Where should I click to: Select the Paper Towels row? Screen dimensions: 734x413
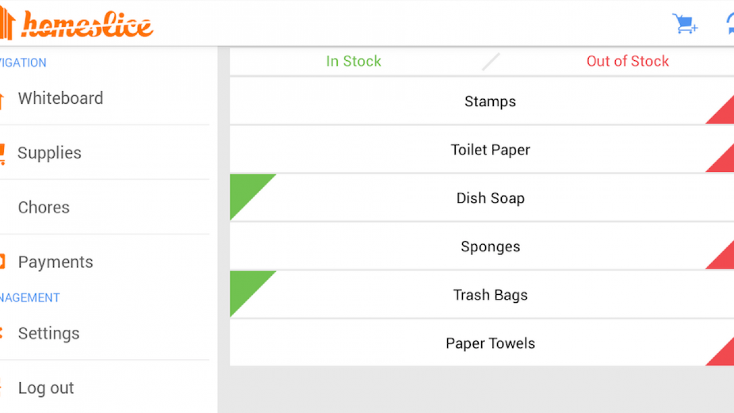point(490,344)
